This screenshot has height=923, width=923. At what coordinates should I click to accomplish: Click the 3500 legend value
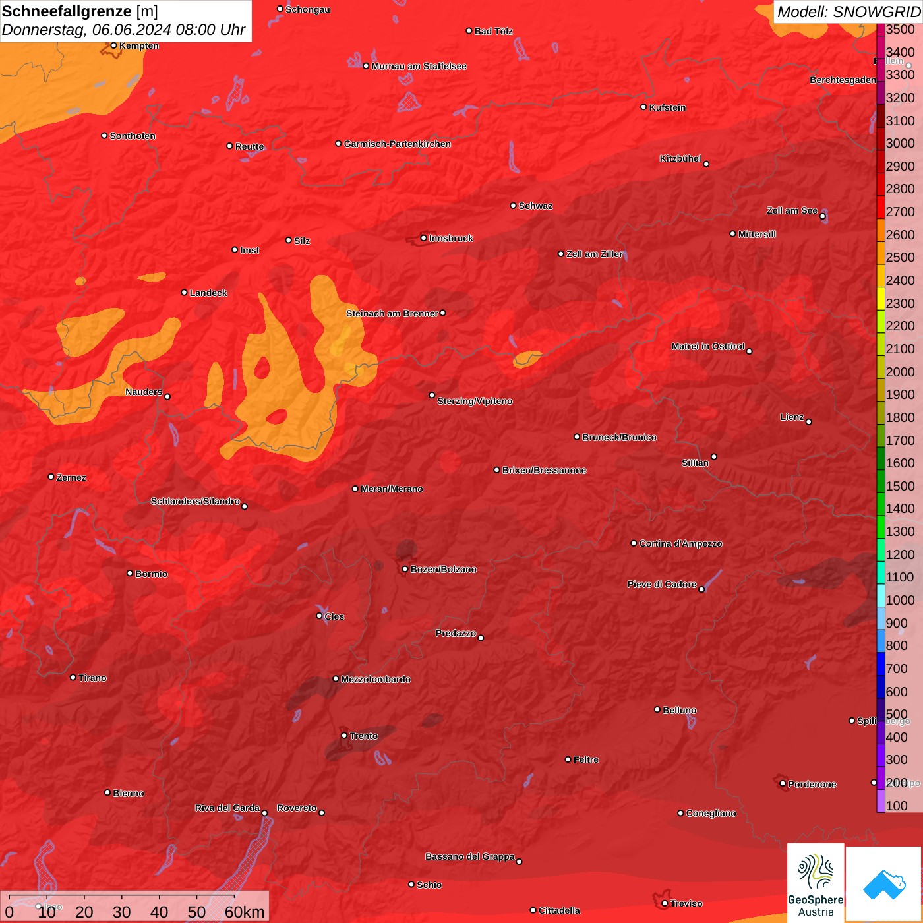pos(900,30)
